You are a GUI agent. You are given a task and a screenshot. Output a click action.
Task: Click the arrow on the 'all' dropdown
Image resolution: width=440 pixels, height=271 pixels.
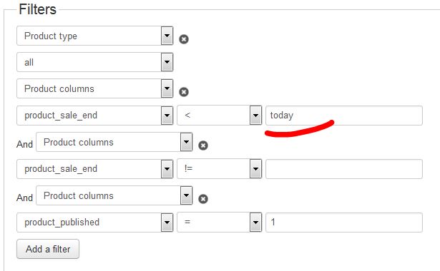click(167, 62)
